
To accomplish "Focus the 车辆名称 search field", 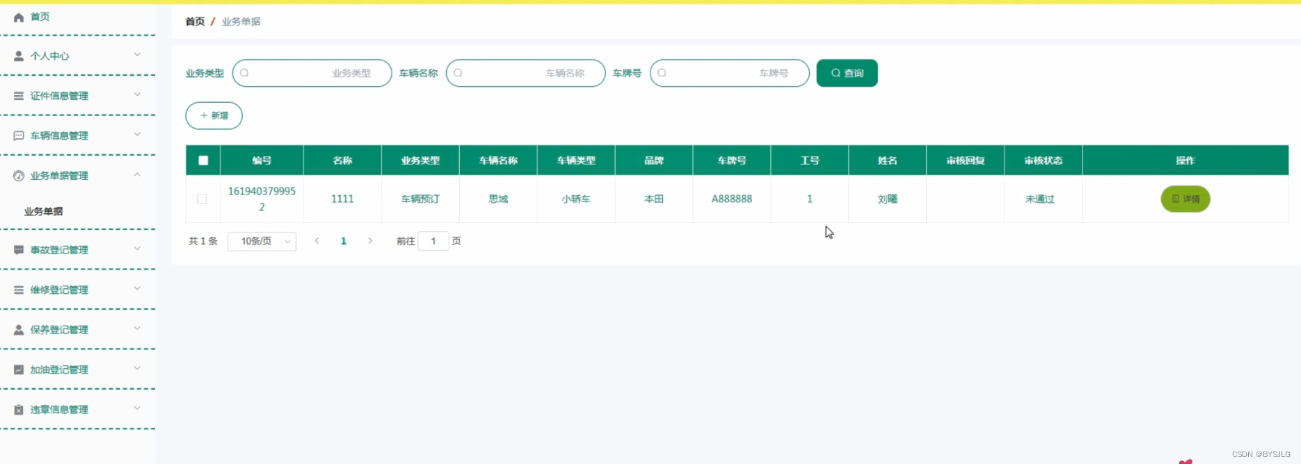I will pyautogui.click(x=526, y=73).
